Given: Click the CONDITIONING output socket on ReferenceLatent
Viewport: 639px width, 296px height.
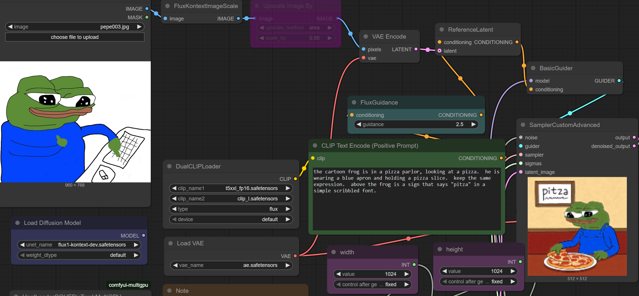Looking at the screenshot, I should click(517, 42).
